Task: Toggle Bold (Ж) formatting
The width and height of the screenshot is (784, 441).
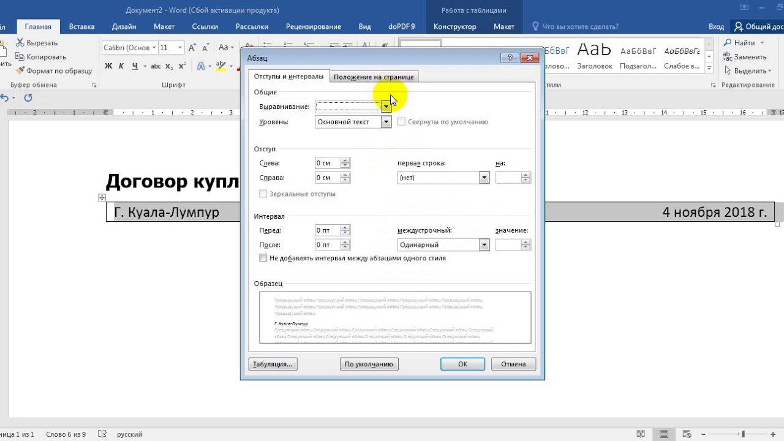Action: [x=108, y=66]
